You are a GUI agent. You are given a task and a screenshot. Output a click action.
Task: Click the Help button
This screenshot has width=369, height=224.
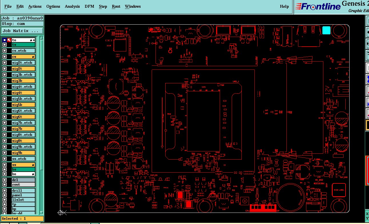click(284, 6)
